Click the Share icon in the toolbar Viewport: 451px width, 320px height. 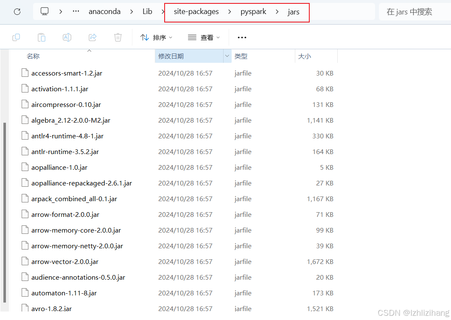click(x=92, y=37)
